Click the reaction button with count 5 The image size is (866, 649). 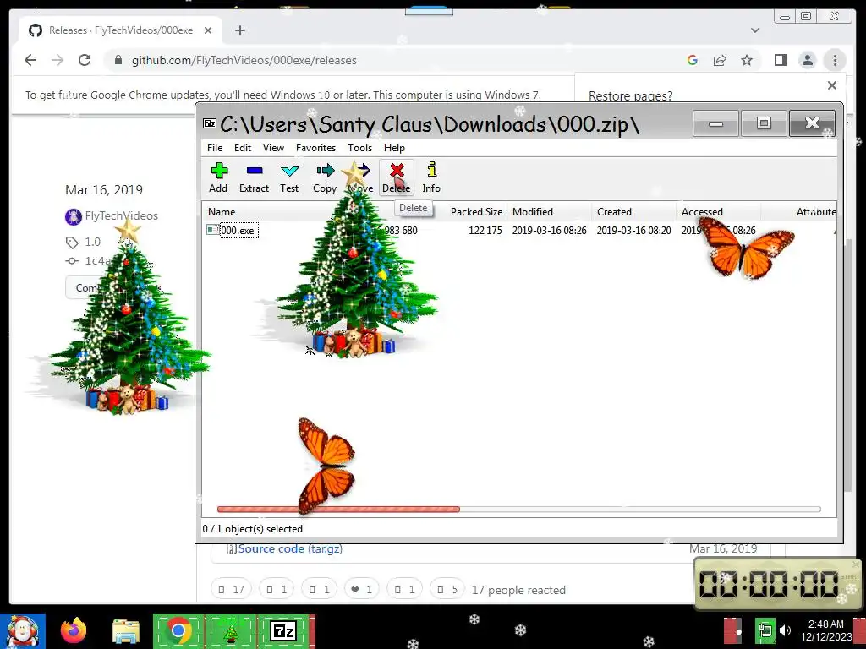447,589
